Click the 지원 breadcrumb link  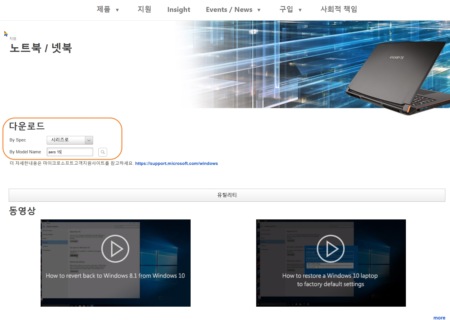click(13, 38)
